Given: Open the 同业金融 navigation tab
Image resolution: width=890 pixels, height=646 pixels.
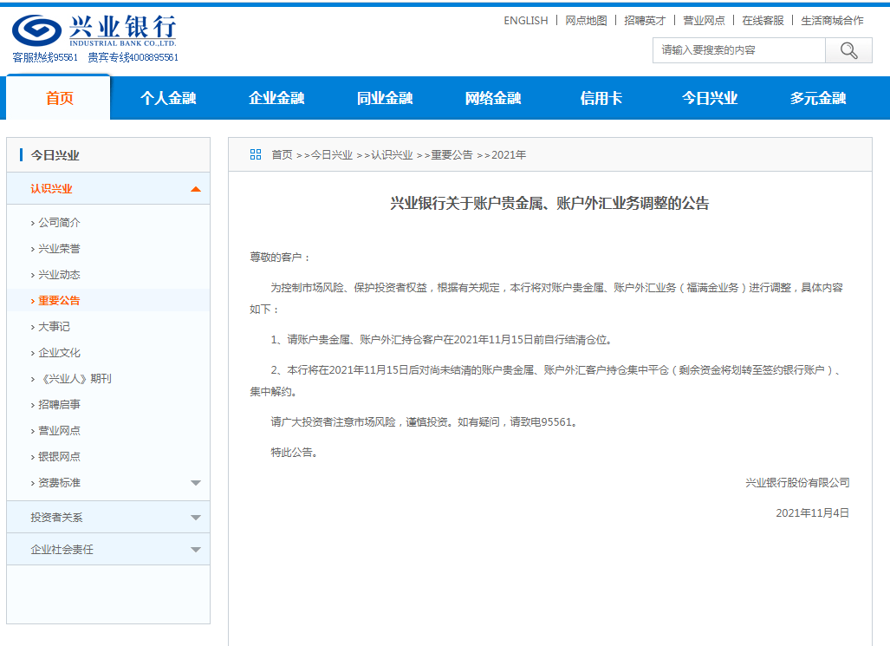Looking at the screenshot, I should click(x=385, y=98).
